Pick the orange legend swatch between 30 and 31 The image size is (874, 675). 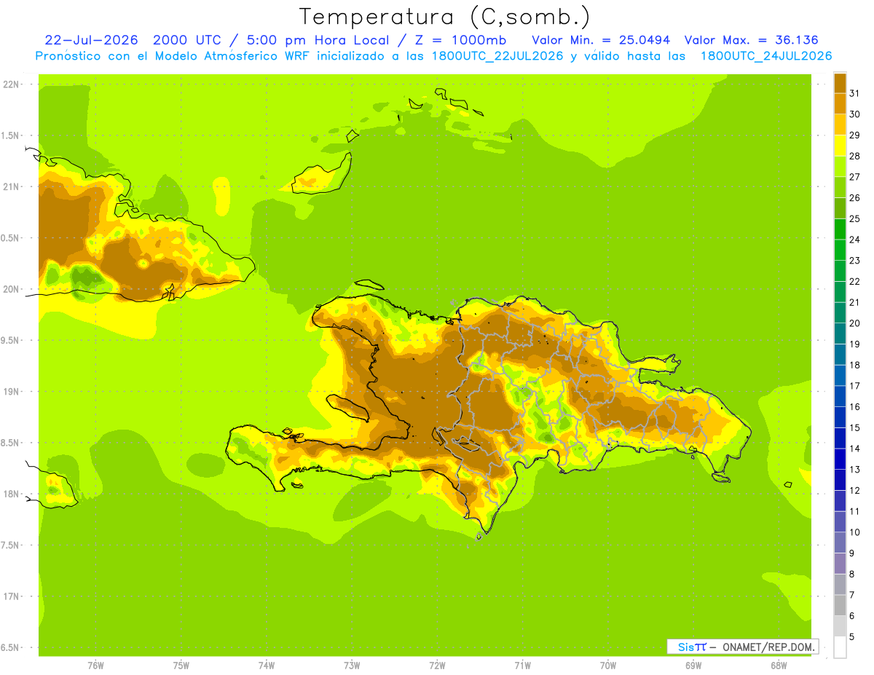point(840,104)
